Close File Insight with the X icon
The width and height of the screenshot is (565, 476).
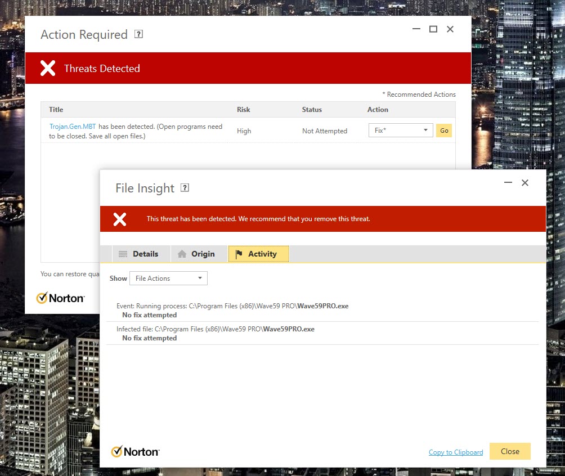coord(525,182)
